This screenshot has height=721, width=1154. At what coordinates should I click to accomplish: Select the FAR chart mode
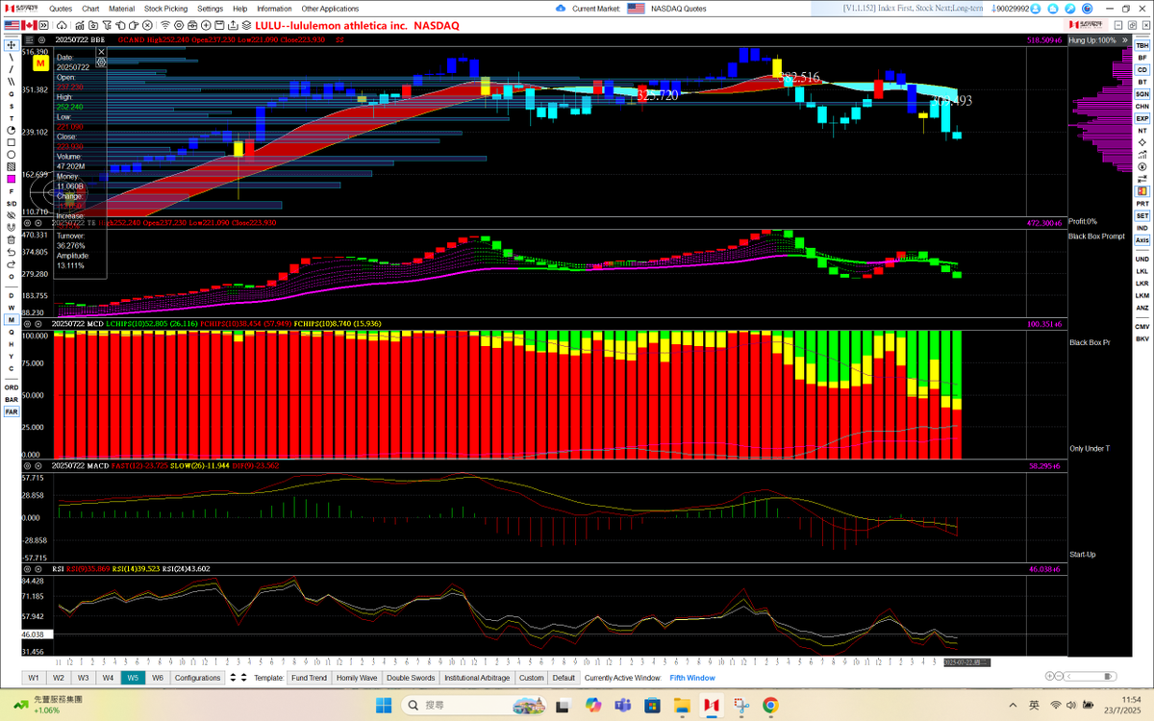pos(11,410)
